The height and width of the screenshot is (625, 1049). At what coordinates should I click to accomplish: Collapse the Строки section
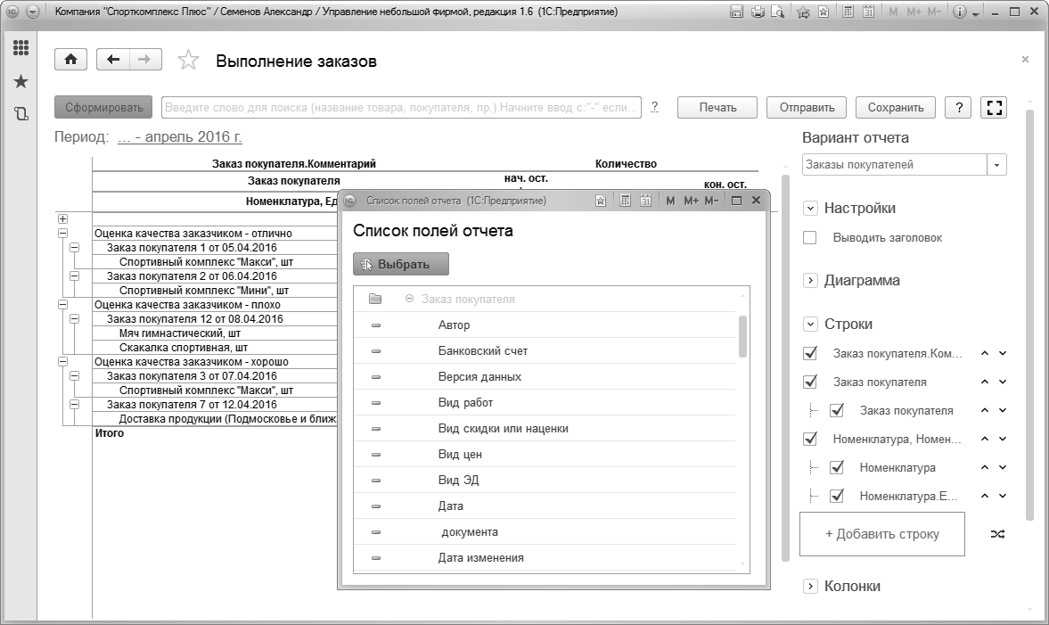(810, 324)
